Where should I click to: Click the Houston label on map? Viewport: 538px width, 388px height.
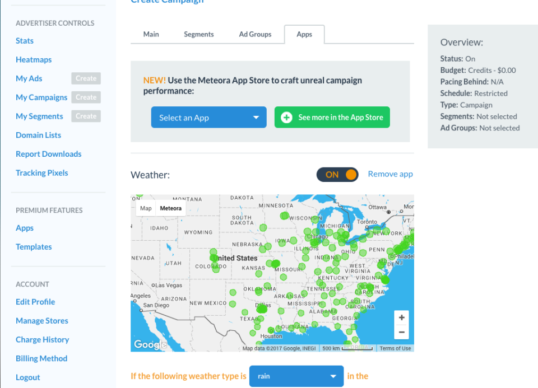click(x=271, y=336)
